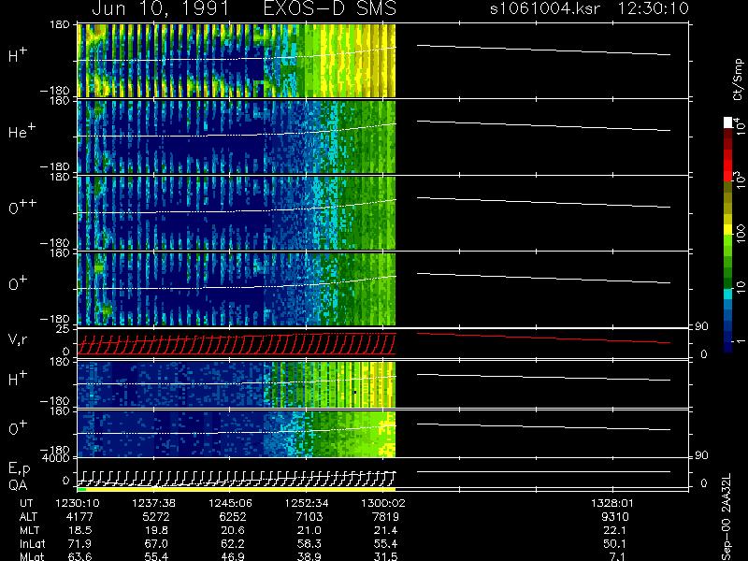Click the red V,r sawtooth trace plot

[x=237, y=344]
